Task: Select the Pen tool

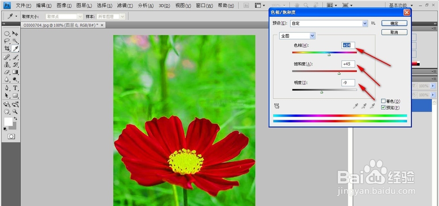Action: (x=7, y=88)
